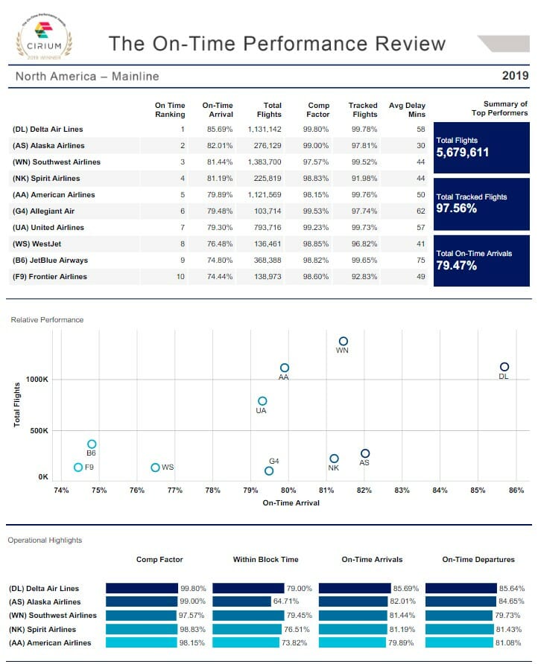Select the F9 scatter point marker
The height and width of the screenshot is (664, 538).
coord(78,467)
